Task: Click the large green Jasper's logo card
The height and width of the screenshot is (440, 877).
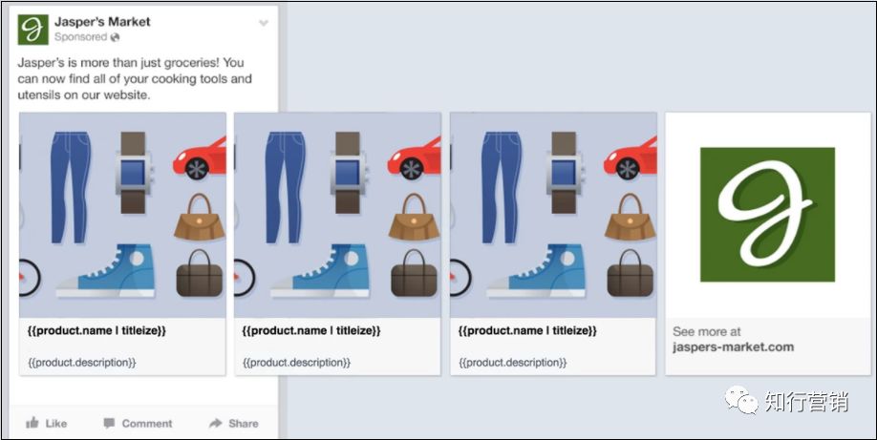Action: click(x=767, y=215)
